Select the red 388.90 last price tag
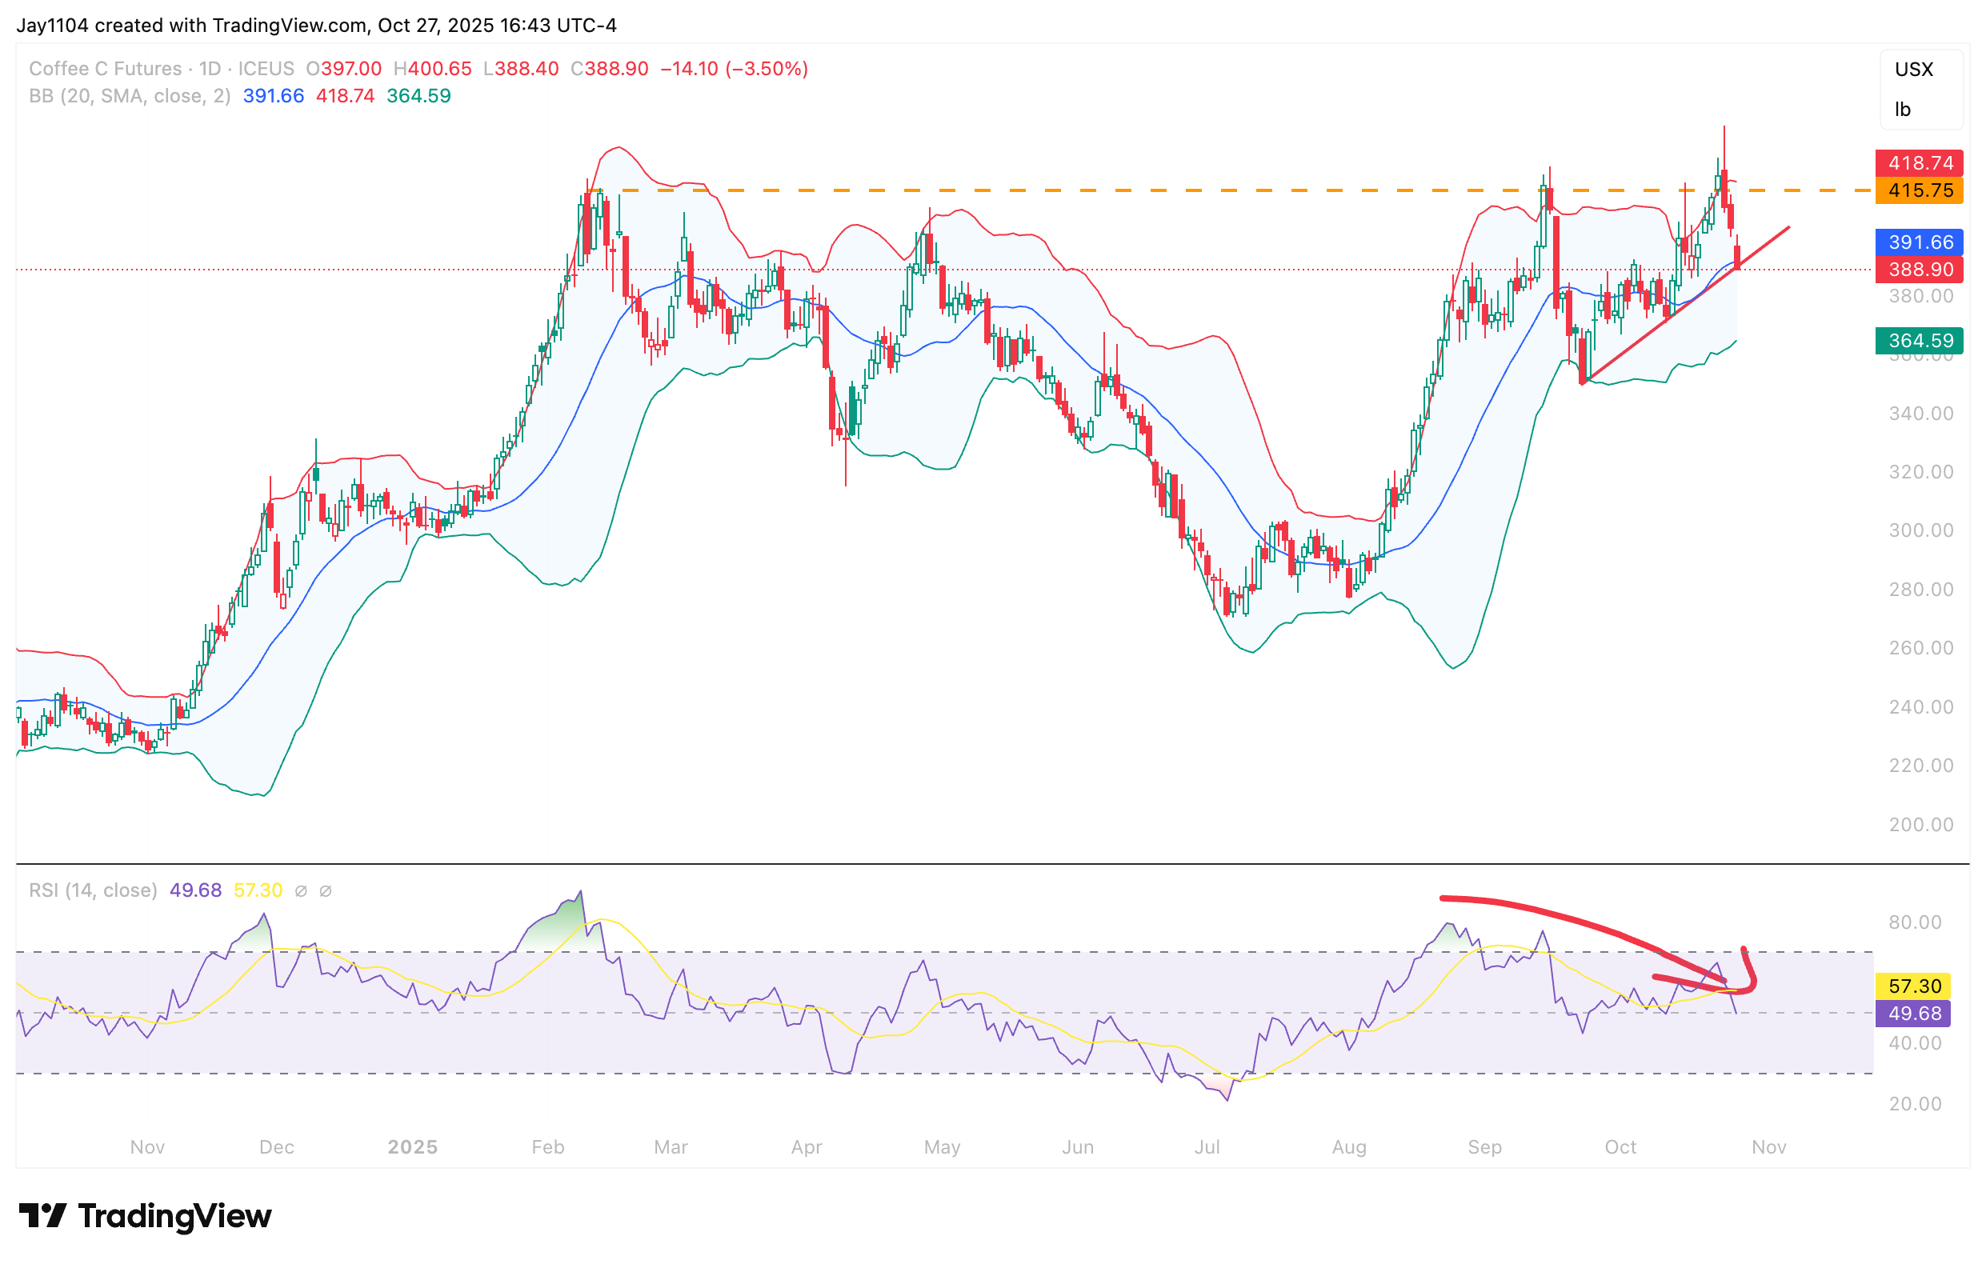The height and width of the screenshot is (1264, 1986). pos(1920,269)
